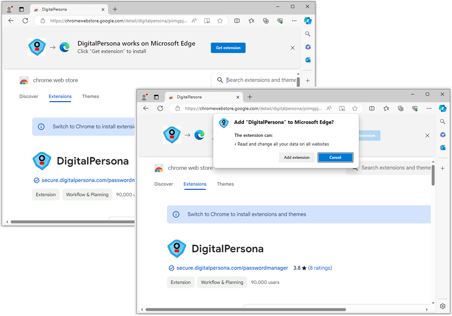Refresh the page in the back window
This screenshot has width=452, height=316.
click(x=25, y=21)
